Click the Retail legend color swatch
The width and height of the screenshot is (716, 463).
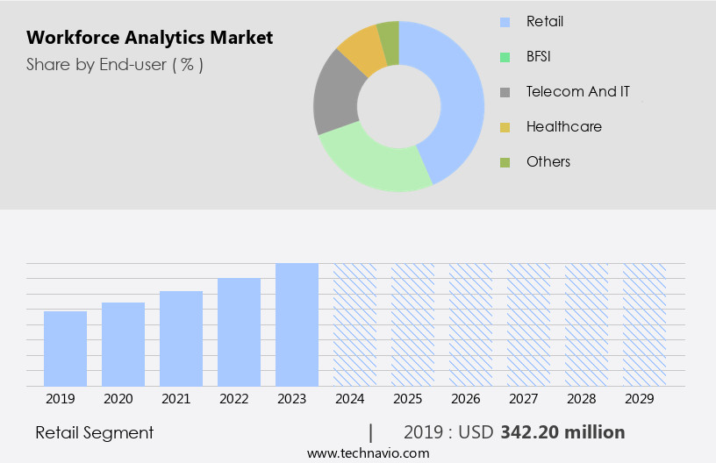coord(505,22)
